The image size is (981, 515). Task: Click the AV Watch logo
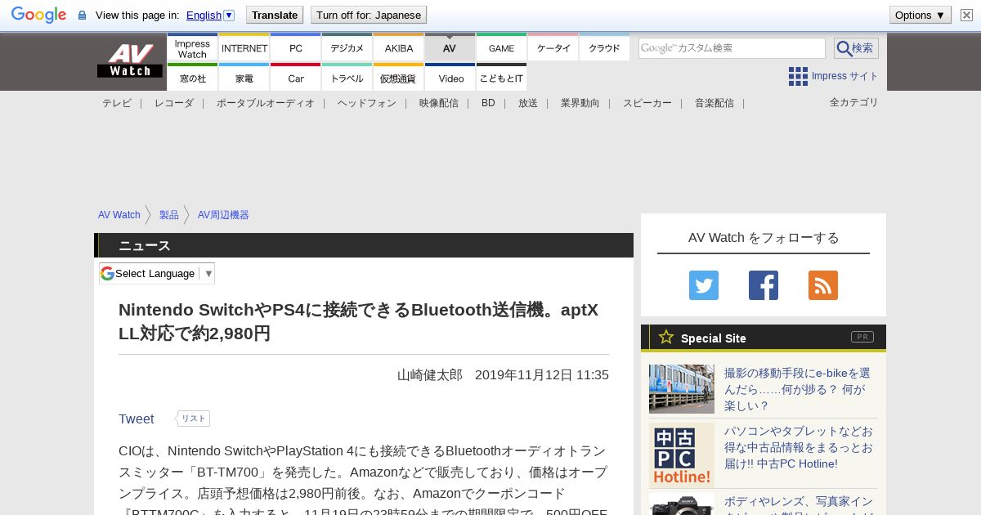[130, 60]
